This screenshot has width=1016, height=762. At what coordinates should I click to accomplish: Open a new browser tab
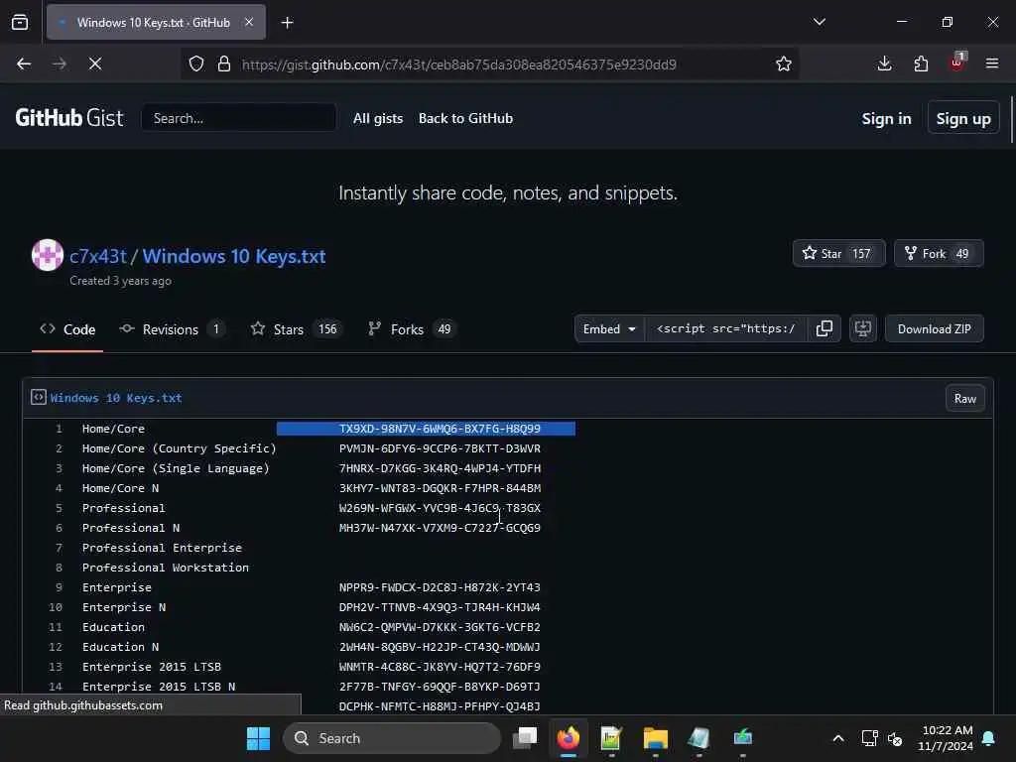287,23
